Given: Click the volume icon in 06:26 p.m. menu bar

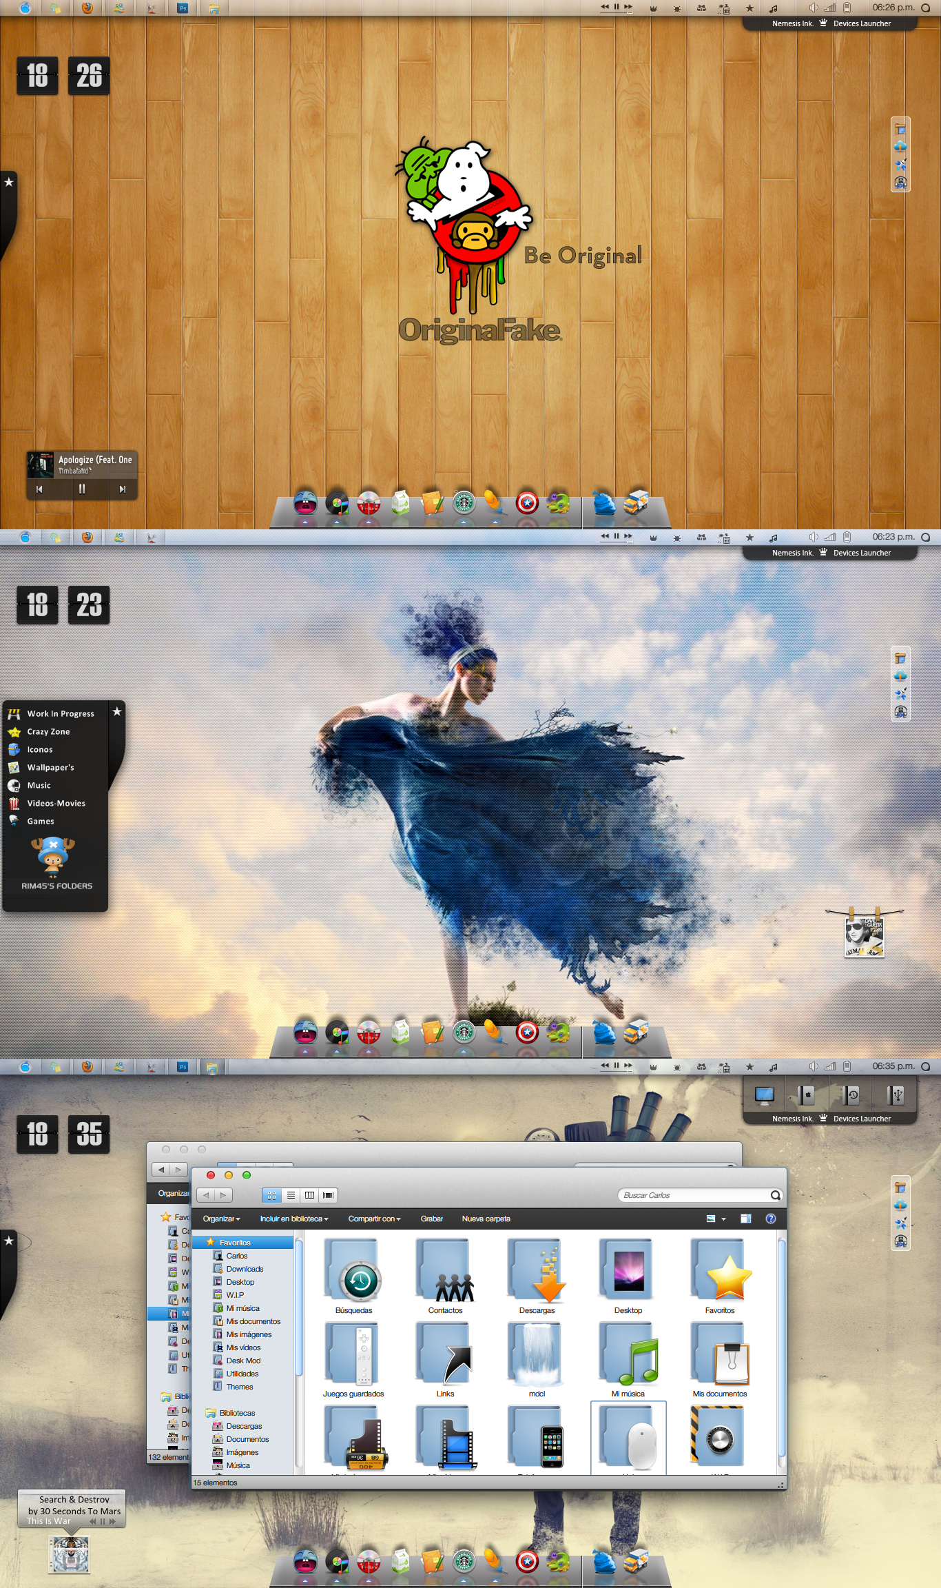Looking at the screenshot, I should (812, 8).
